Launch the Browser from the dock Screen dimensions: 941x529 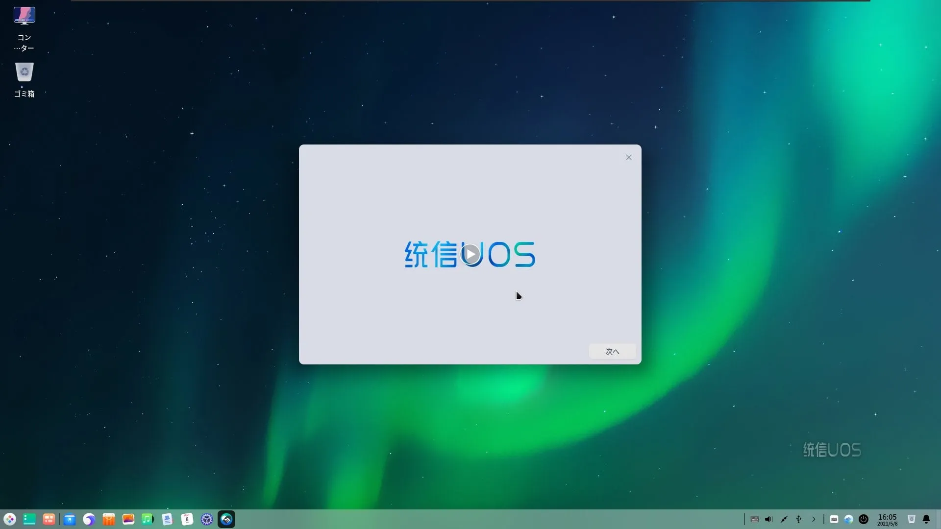(x=89, y=519)
